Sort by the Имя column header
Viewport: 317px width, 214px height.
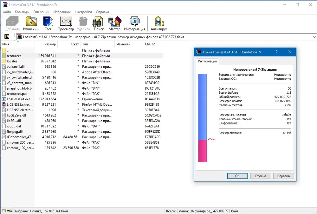[x=17, y=44]
